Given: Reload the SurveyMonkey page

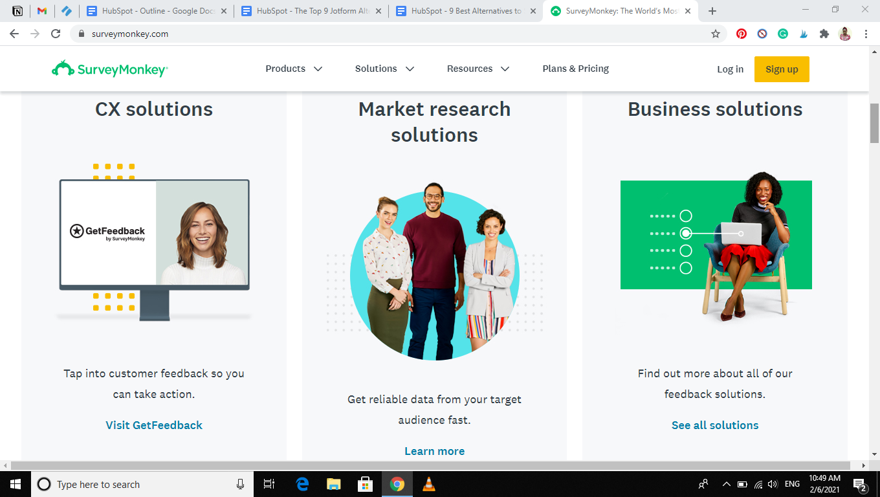Looking at the screenshot, I should [x=56, y=34].
